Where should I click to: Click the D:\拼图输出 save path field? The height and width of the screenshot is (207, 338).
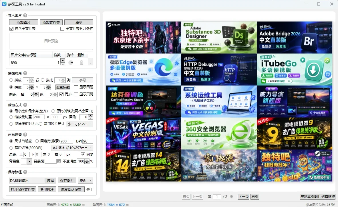[x=27, y=180]
